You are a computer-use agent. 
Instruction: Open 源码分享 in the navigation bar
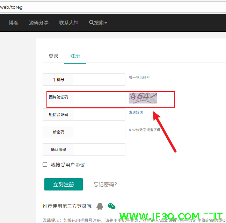point(39,23)
